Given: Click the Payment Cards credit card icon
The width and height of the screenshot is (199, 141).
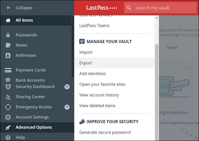Looking at the screenshot, I should click(8, 70).
